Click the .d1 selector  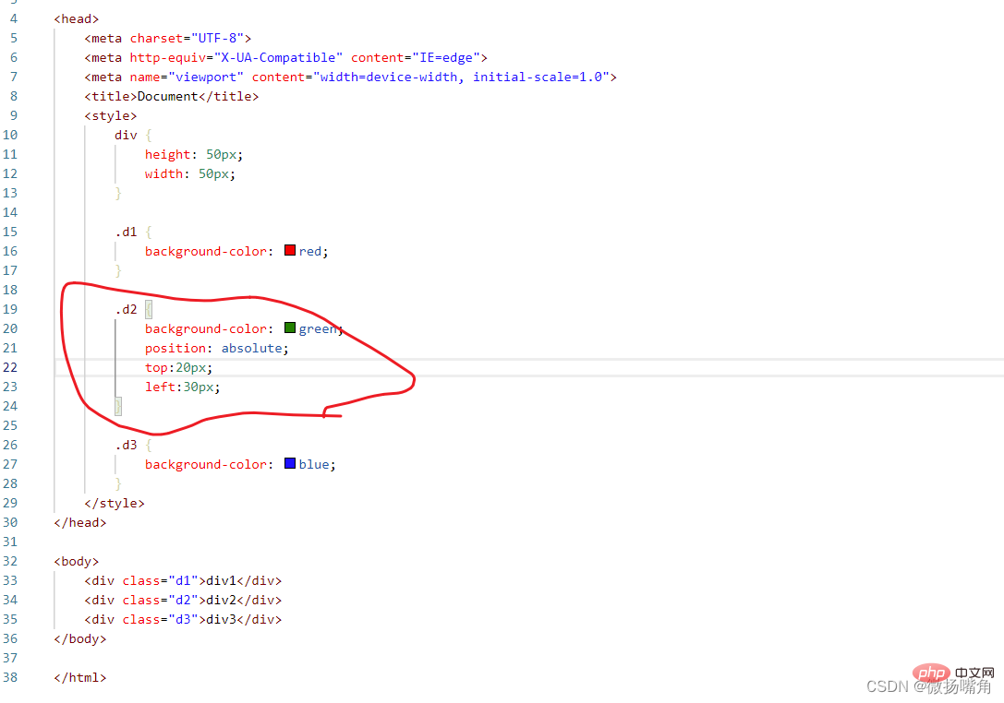127,232
